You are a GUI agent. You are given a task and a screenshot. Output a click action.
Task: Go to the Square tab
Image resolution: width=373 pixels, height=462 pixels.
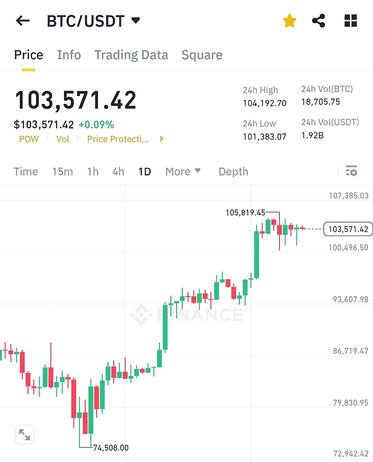(202, 55)
